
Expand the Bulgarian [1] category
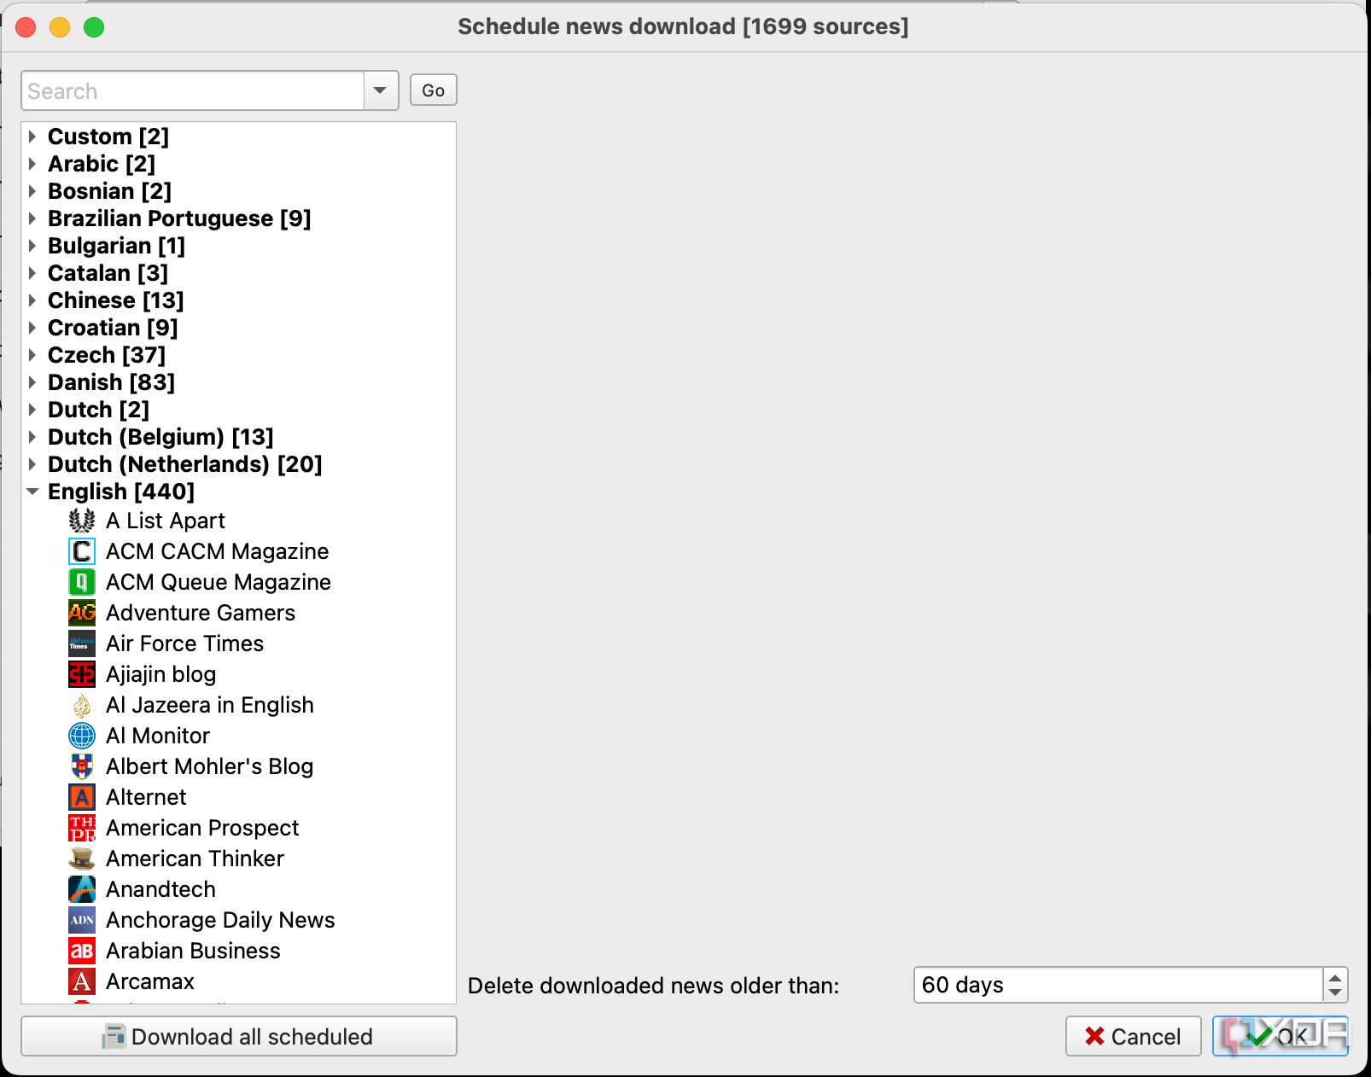point(32,246)
